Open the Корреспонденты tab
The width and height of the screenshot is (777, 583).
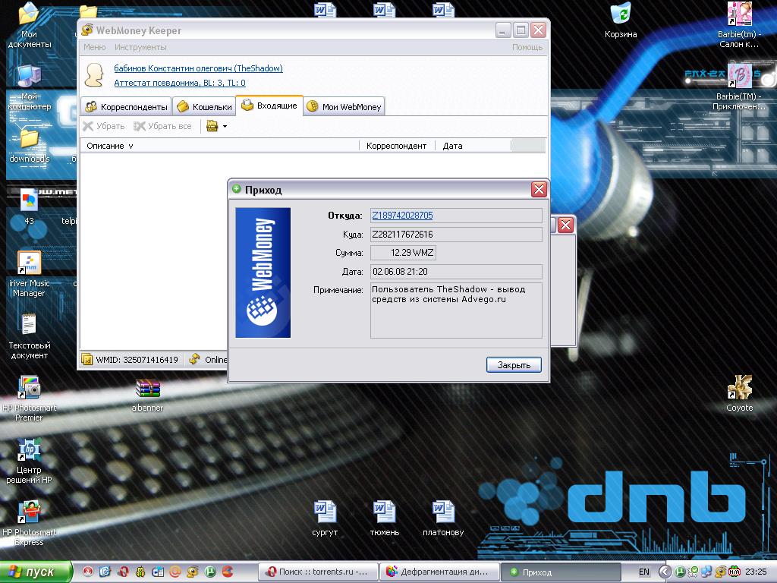pyautogui.click(x=126, y=106)
